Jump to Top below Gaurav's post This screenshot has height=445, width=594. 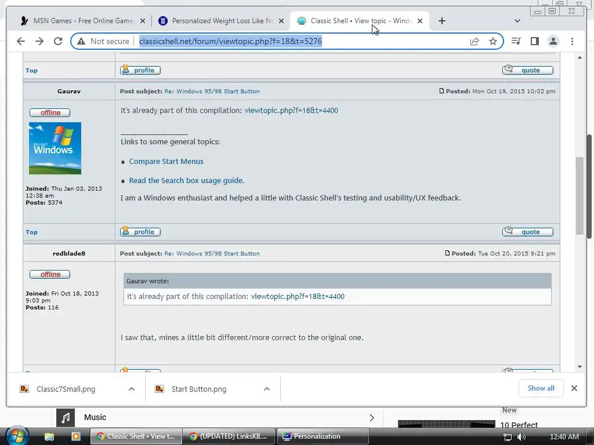31,232
